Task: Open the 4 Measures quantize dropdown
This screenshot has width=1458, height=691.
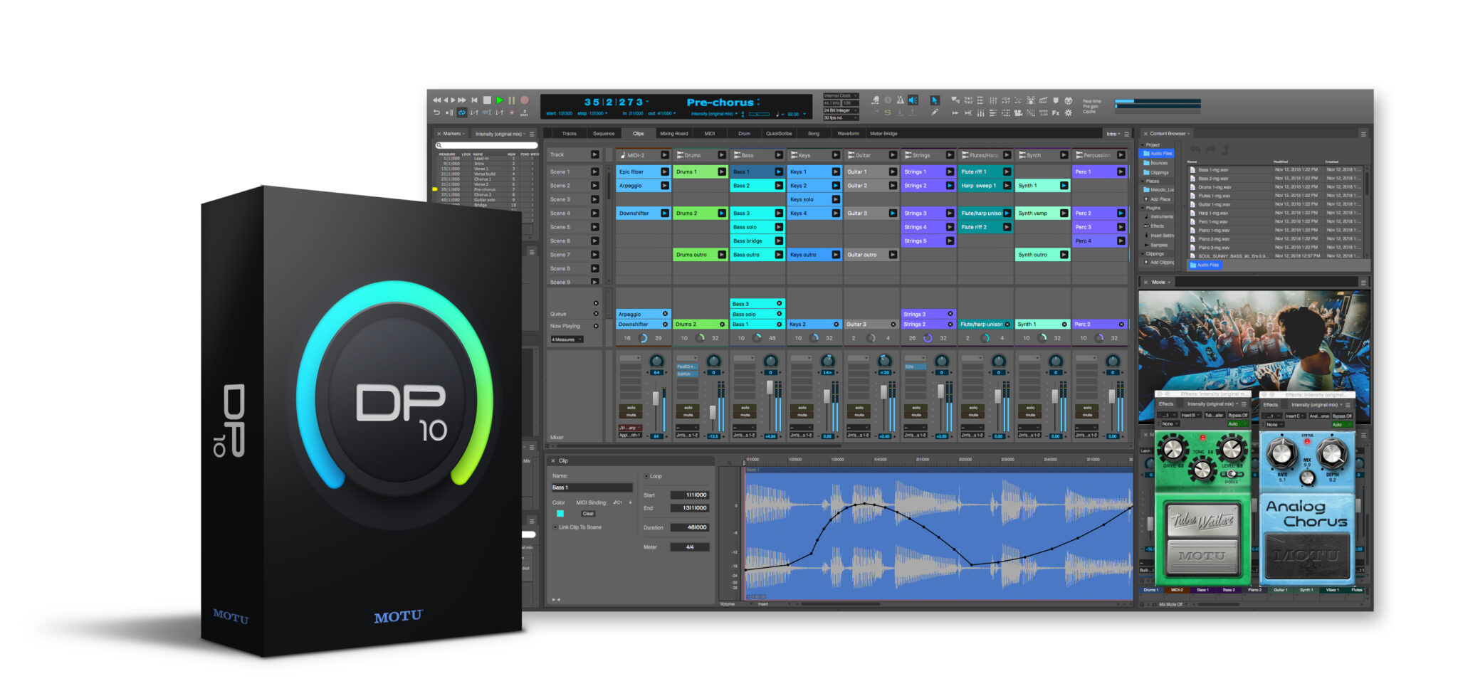Action: tap(567, 339)
